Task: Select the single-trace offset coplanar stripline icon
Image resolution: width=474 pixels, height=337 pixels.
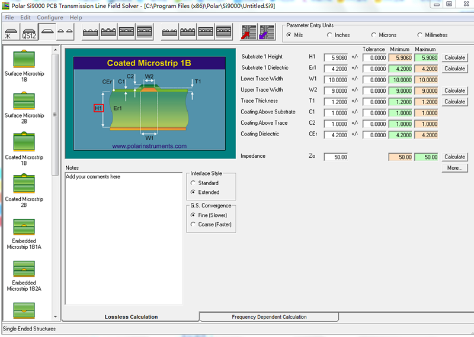Action: point(145,32)
